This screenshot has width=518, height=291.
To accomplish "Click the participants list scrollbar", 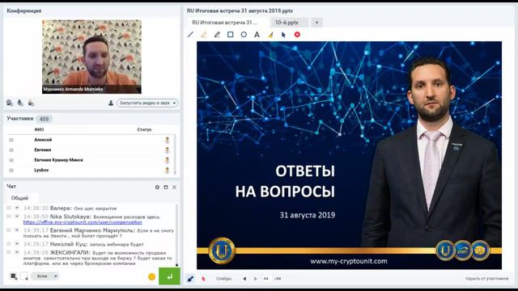I will pyautogui.click(x=175, y=154).
